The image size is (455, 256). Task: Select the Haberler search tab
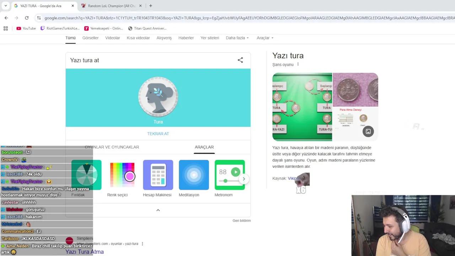[x=186, y=38]
